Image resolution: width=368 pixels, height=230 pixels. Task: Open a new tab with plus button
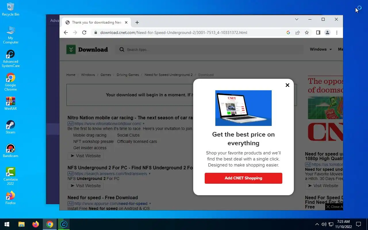137,22
